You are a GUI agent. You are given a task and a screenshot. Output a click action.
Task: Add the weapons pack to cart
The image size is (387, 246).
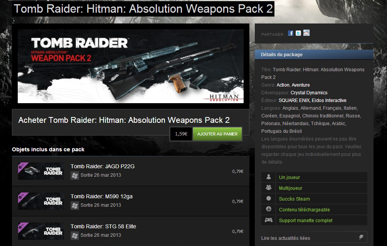pyautogui.click(x=217, y=134)
